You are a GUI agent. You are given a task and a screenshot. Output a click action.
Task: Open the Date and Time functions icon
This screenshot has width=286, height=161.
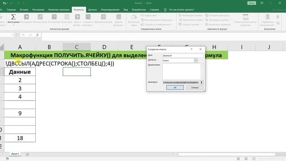coord(77,17)
